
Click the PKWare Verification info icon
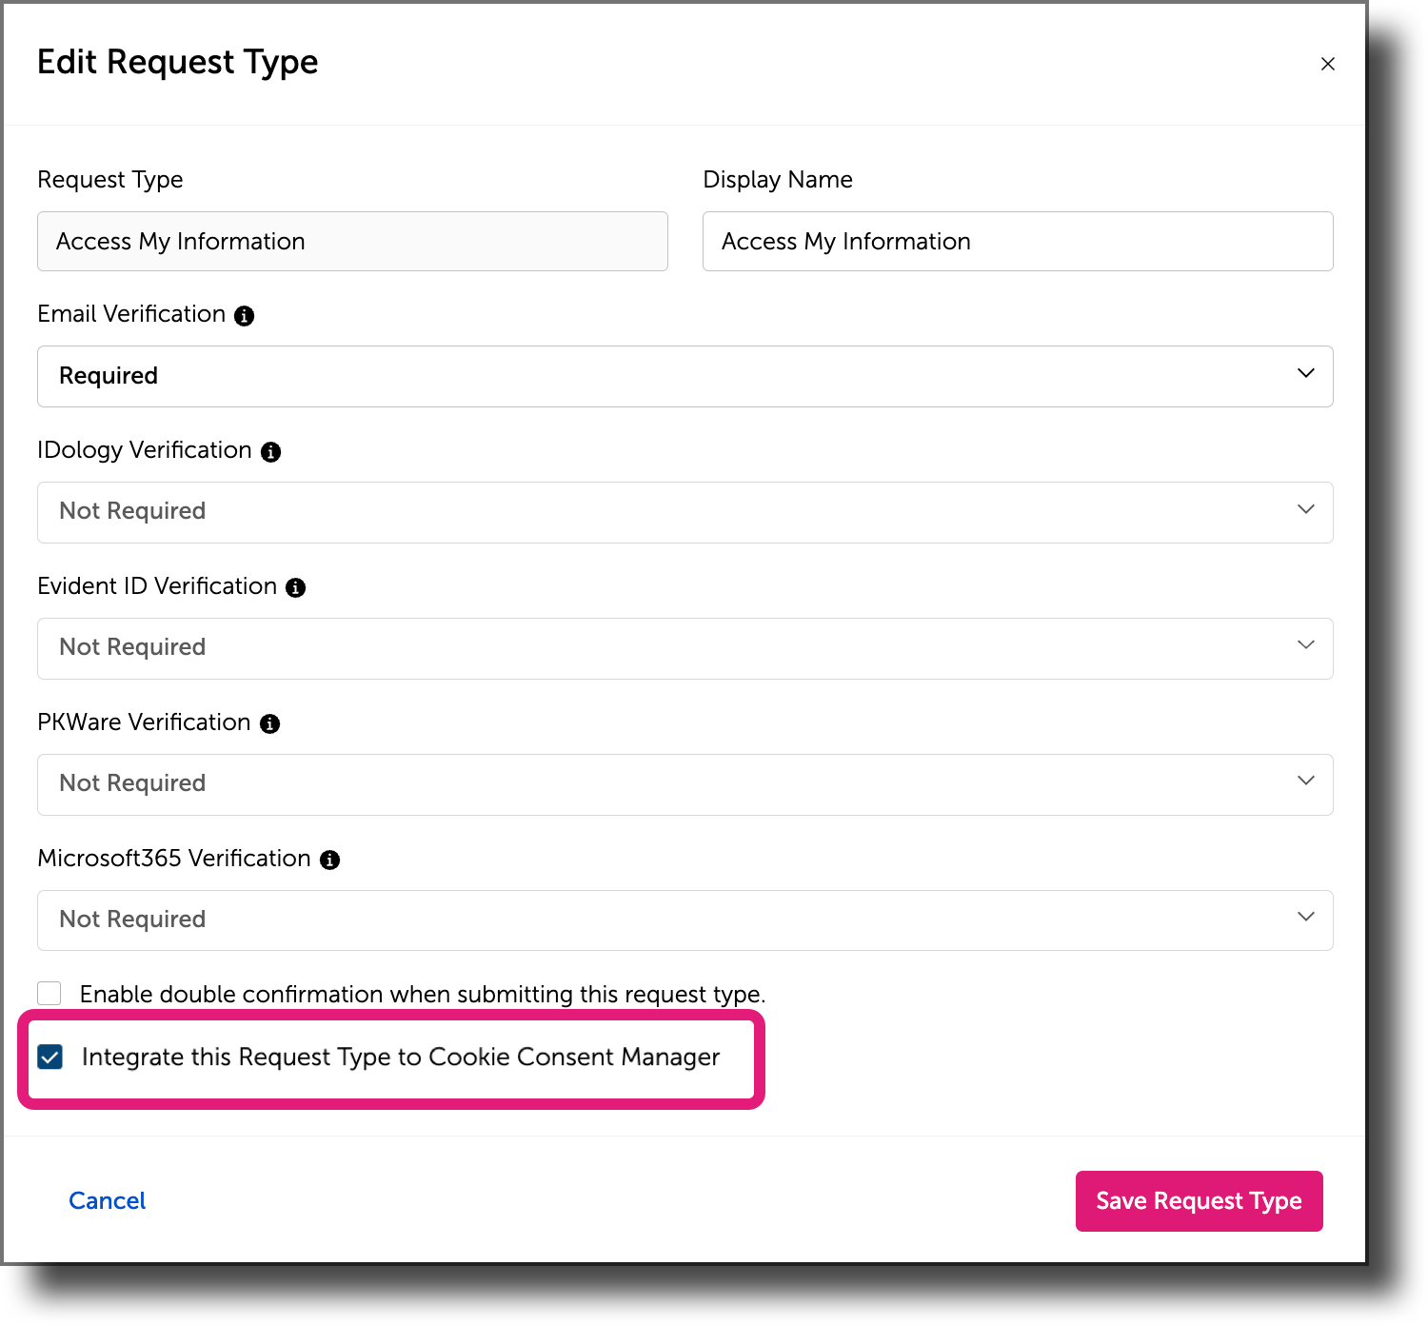point(270,723)
